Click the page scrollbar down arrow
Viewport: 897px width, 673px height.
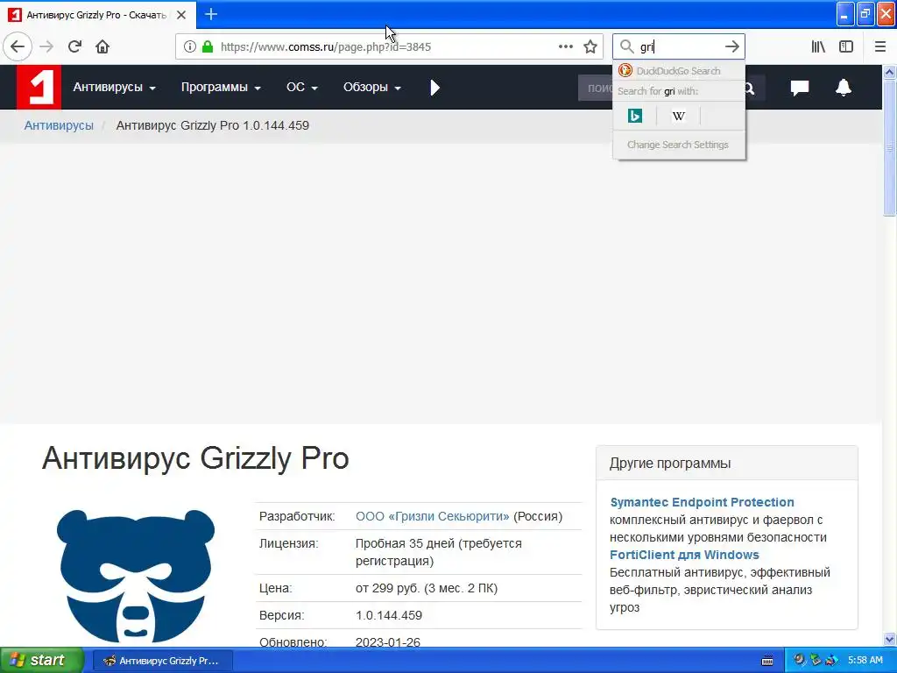coord(889,639)
